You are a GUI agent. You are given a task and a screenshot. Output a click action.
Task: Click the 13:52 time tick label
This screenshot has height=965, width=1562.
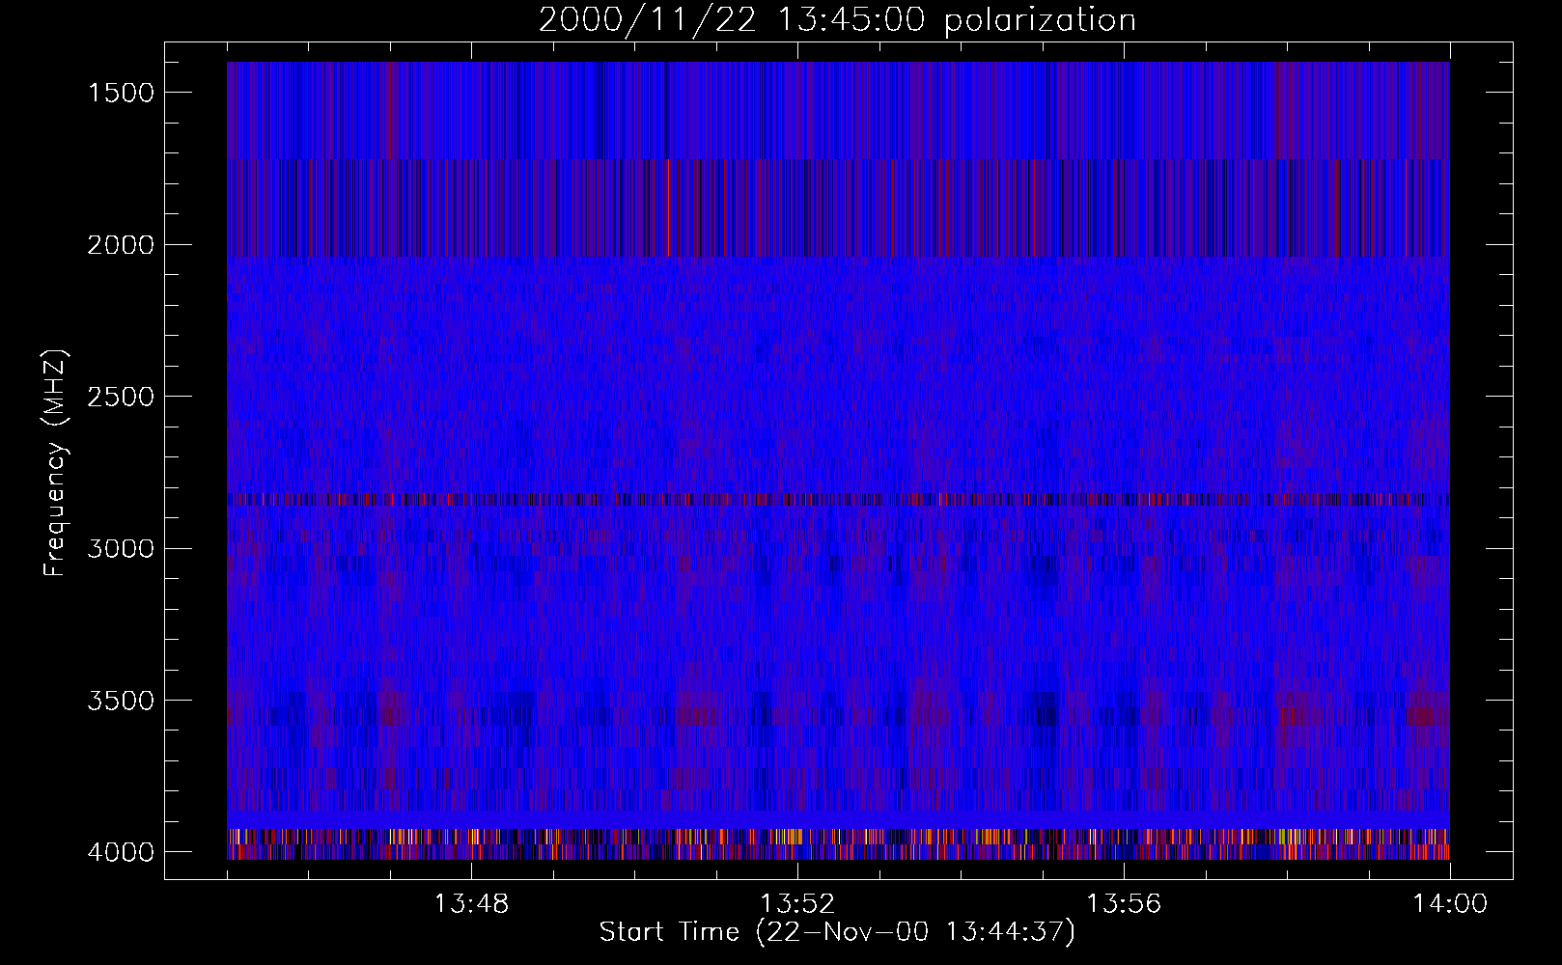[x=797, y=904]
